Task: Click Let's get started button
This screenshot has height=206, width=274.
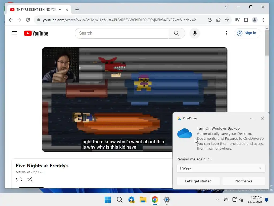Action: click(198, 181)
